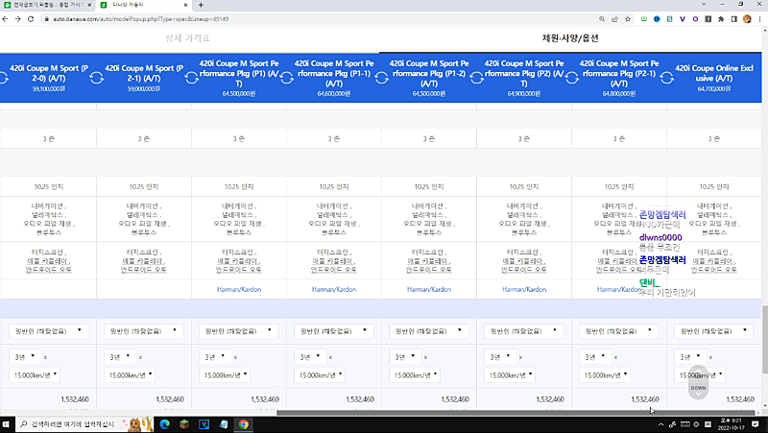Click the 10.25 인치 cell in the P2-0 column

point(49,186)
